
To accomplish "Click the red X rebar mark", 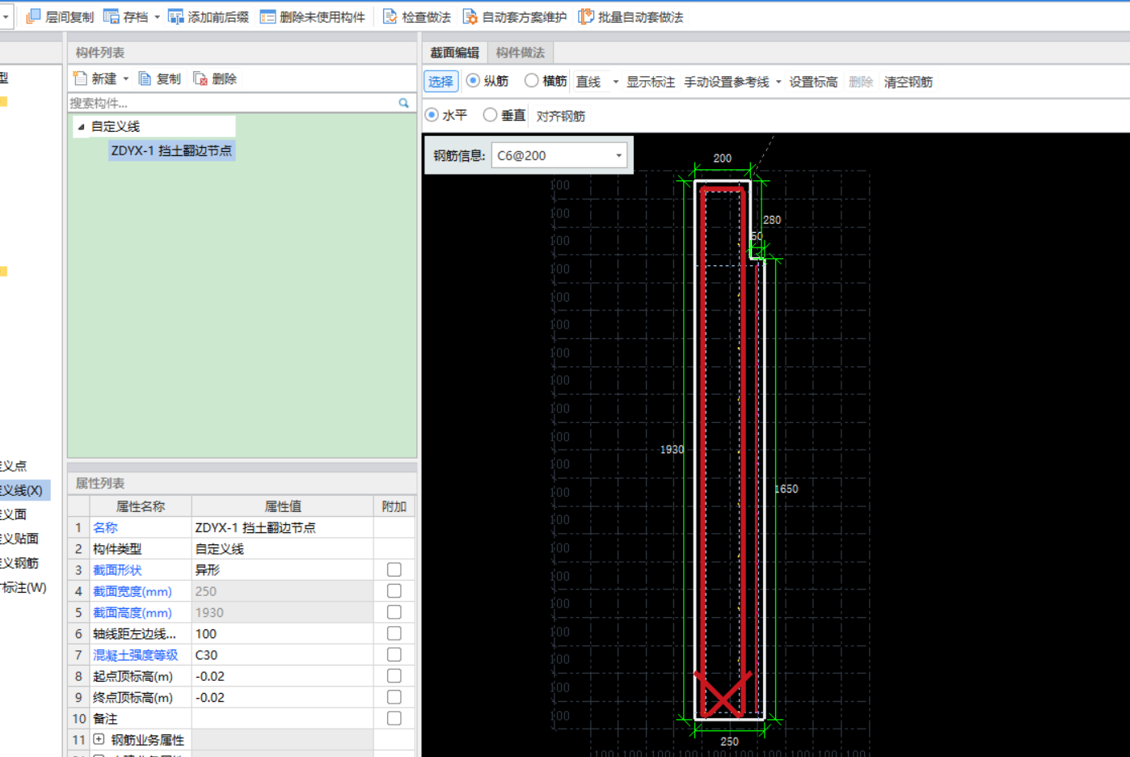I will pos(723,695).
